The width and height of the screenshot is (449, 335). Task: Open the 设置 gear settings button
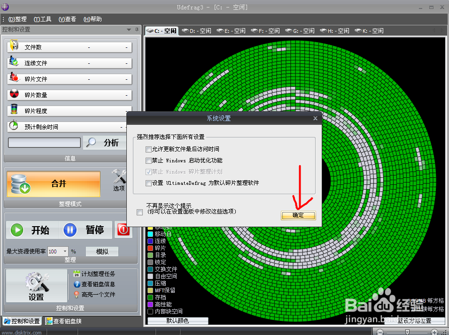(x=36, y=286)
